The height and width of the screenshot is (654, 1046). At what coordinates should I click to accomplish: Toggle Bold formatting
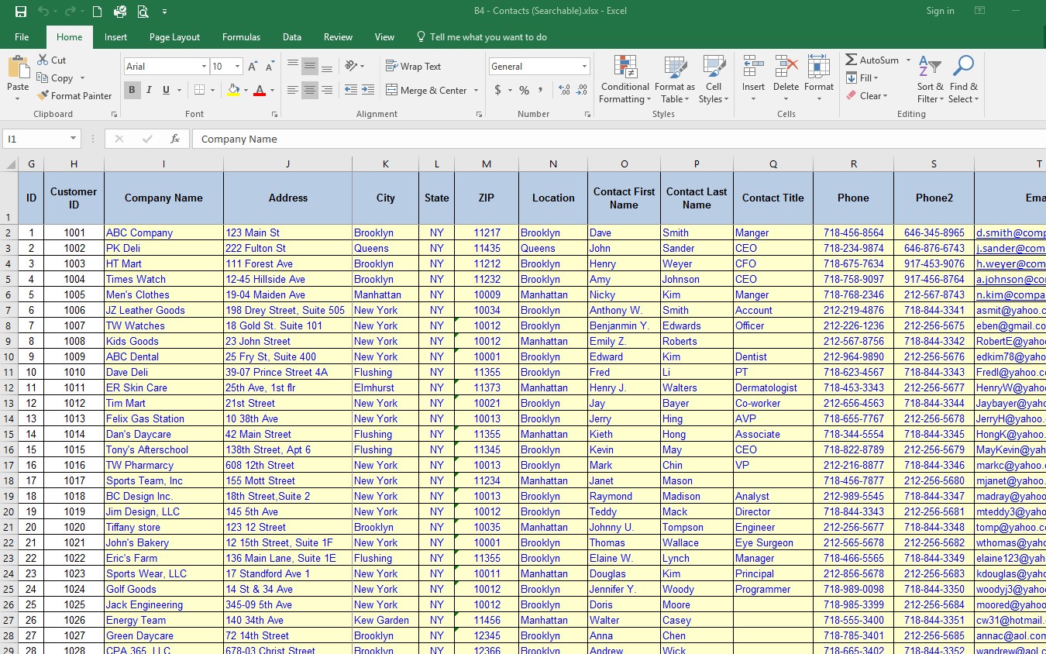[x=132, y=91]
